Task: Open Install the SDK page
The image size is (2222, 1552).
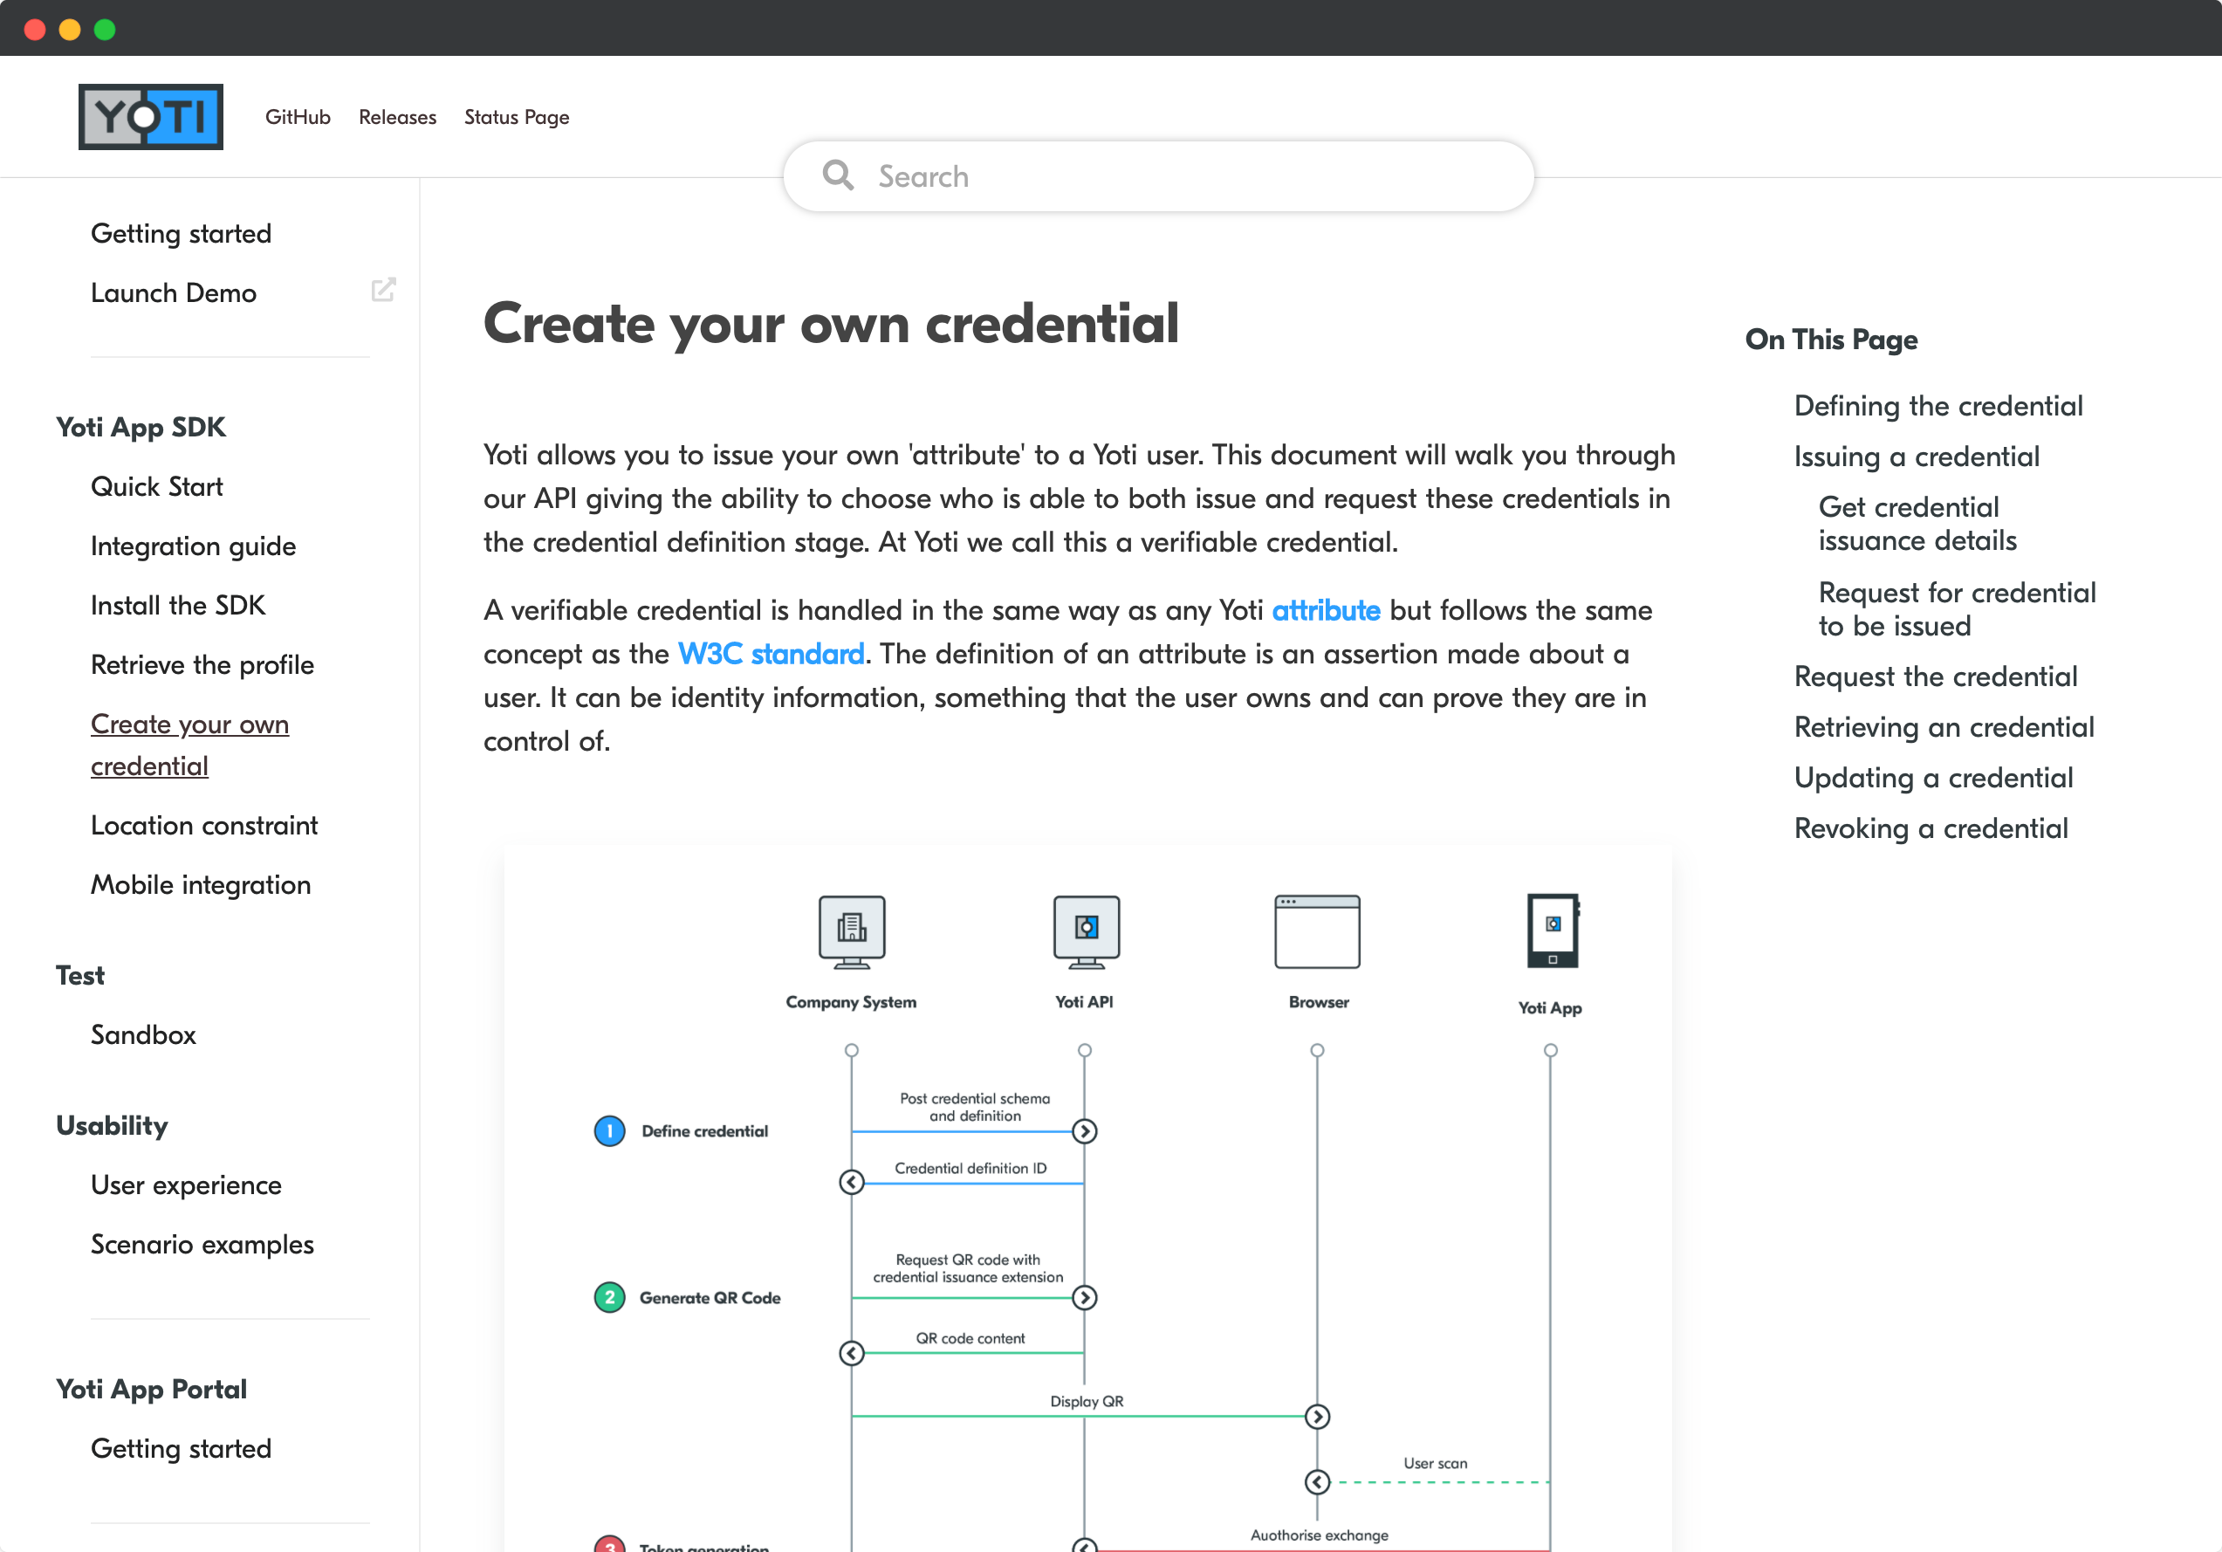Action: click(x=178, y=605)
